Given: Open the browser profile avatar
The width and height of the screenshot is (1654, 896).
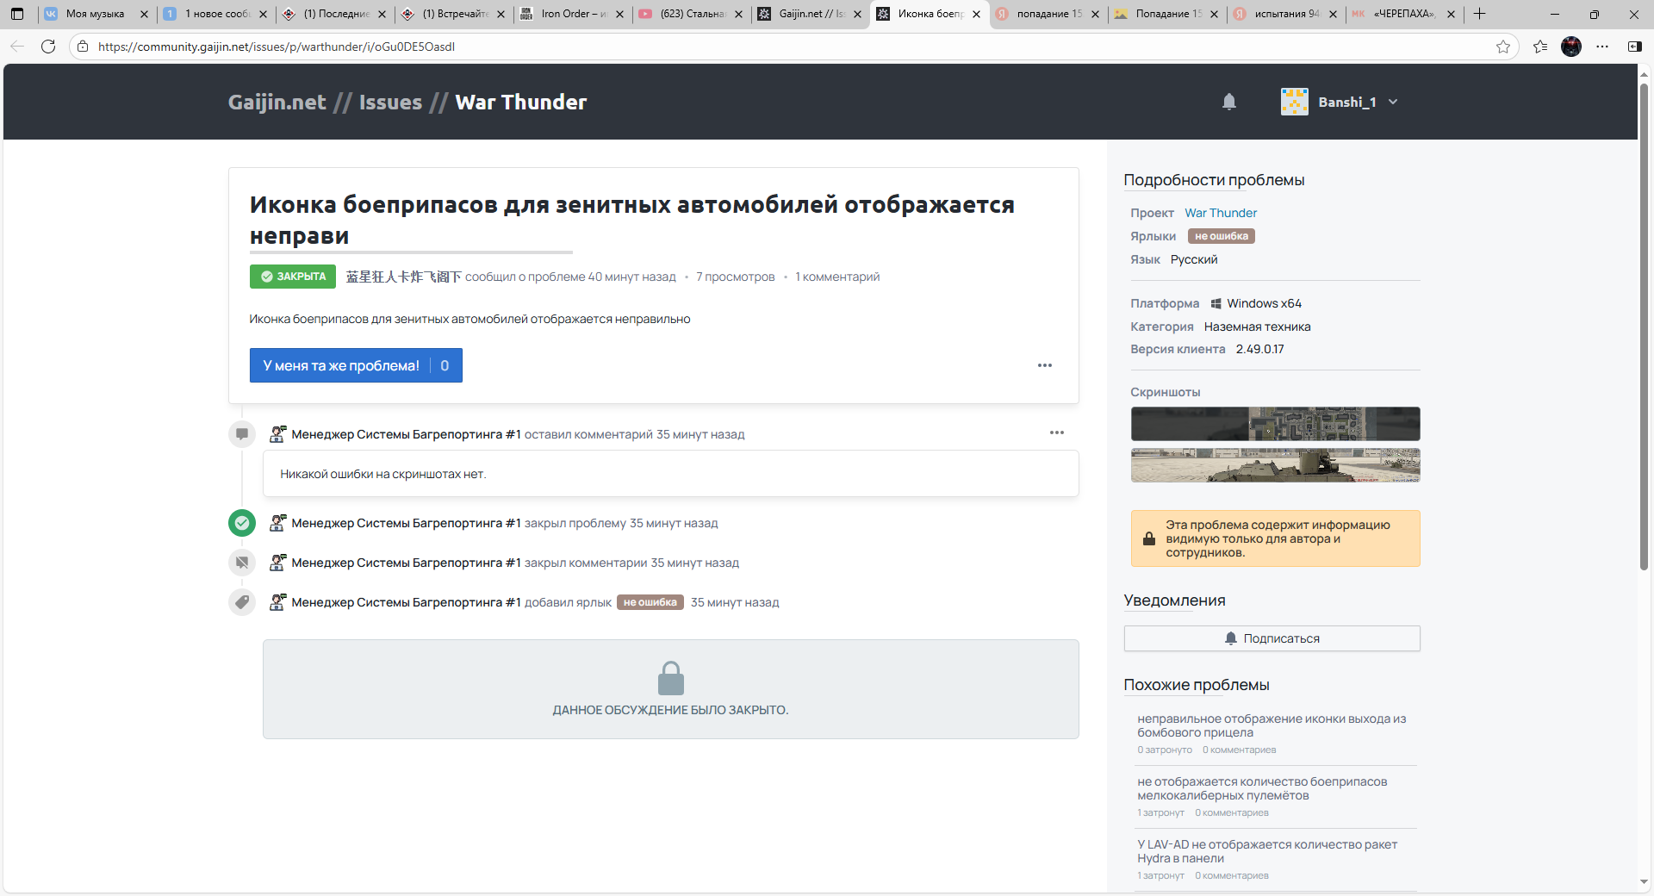Looking at the screenshot, I should pos(1571,47).
